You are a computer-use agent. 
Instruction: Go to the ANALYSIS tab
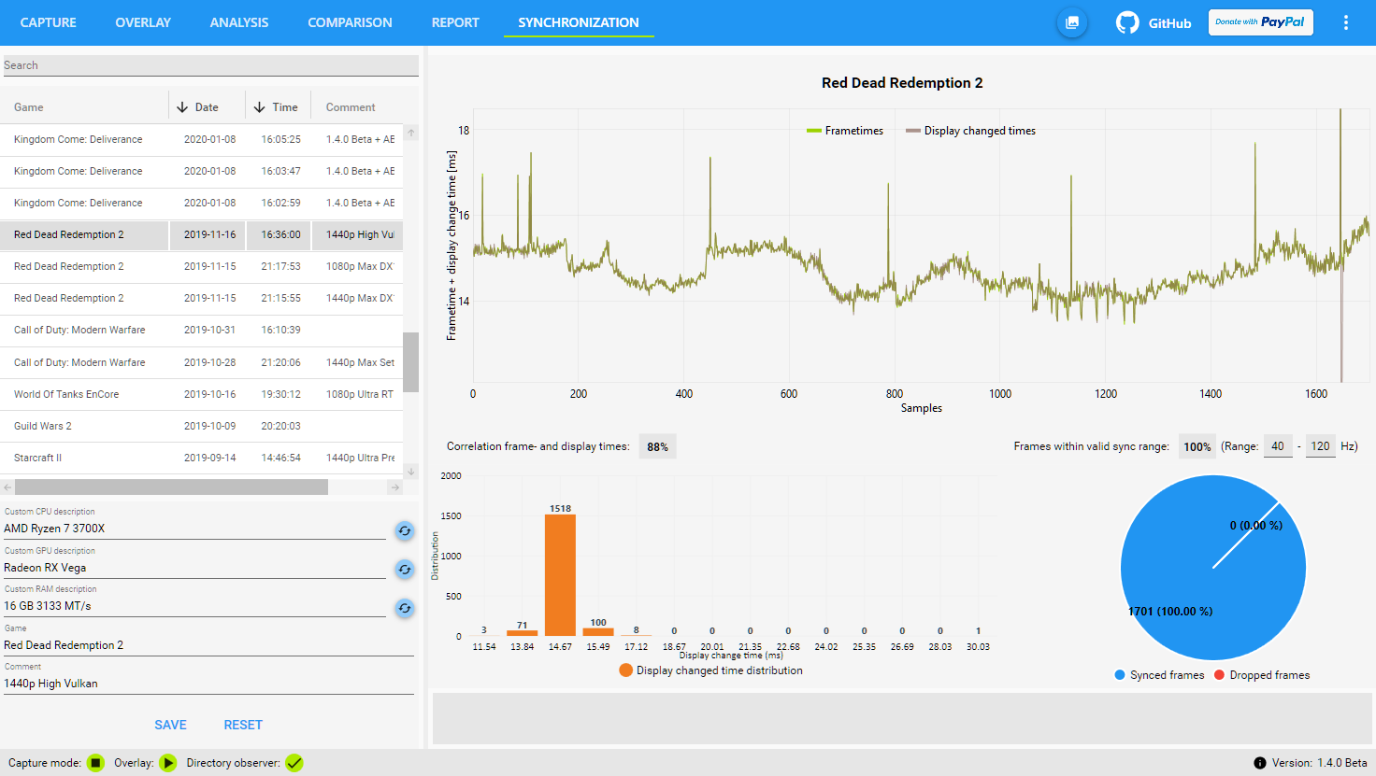[x=239, y=22]
